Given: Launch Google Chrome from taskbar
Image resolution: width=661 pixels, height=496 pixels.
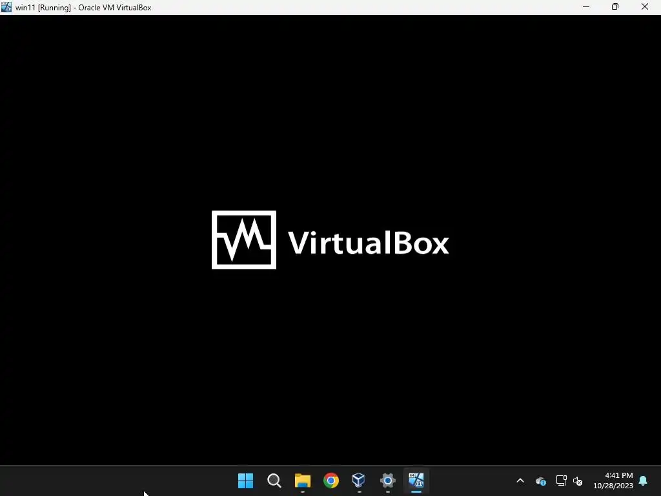Looking at the screenshot, I should coord(331,480).
